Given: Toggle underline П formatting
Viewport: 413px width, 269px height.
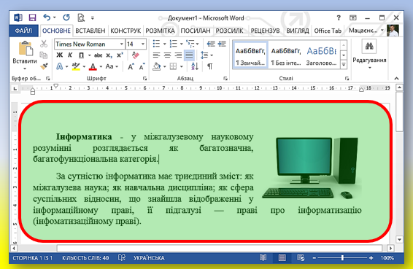Looking at the screenshot, I should pyautogui.click(x=81, y=55).
